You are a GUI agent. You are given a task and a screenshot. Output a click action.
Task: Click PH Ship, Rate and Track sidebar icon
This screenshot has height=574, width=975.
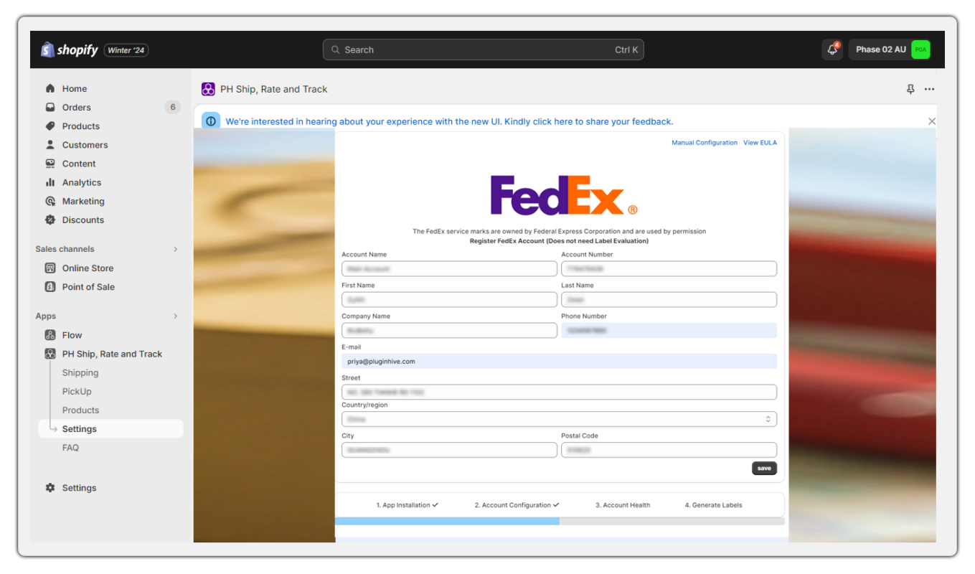[x=50, y=354]
